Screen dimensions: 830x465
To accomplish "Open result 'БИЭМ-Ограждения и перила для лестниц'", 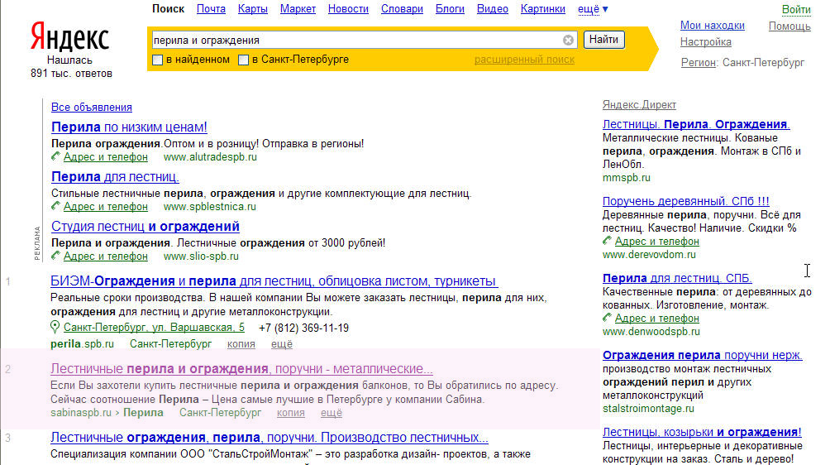I will click(274, 281).
